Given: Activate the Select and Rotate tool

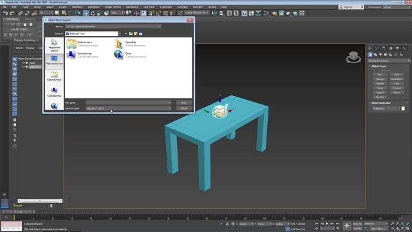Looking at the screenshot, I should pos(93,13).
